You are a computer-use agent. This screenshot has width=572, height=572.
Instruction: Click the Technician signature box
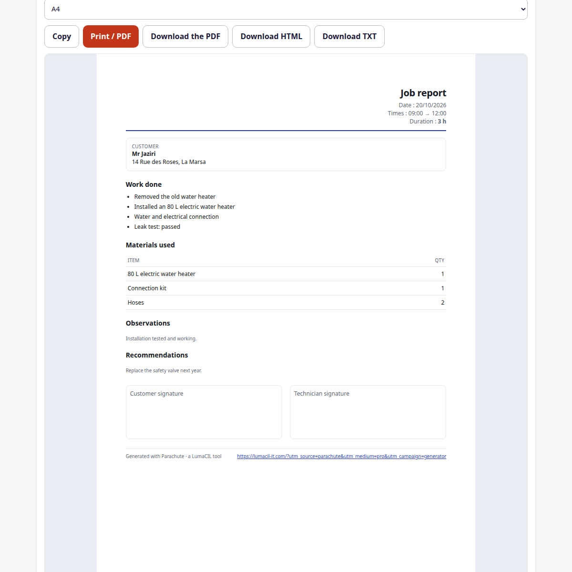pyautogui.click(x=368, y=412)
